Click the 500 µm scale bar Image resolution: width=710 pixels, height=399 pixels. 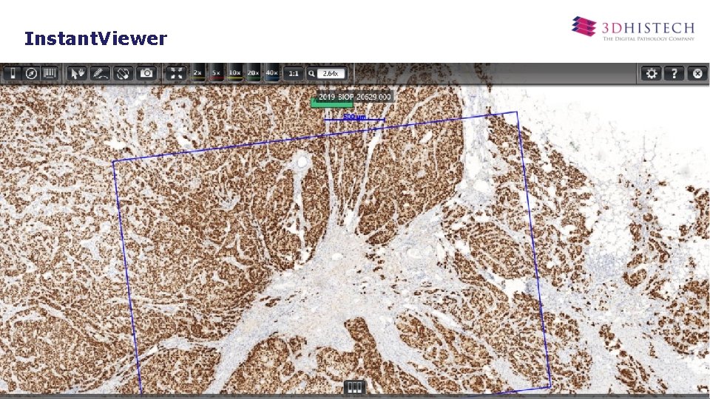tap(354, 118)
